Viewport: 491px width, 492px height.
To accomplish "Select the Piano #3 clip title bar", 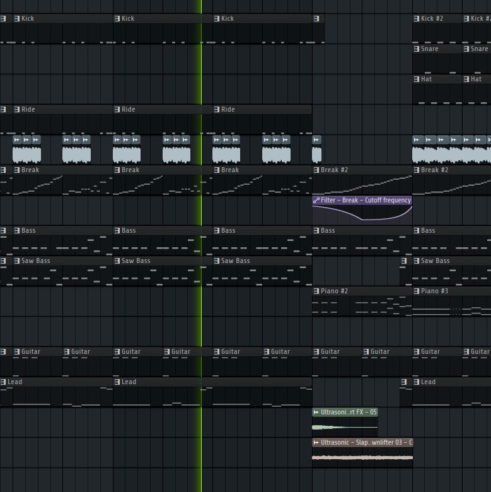I will coord(452,291).
